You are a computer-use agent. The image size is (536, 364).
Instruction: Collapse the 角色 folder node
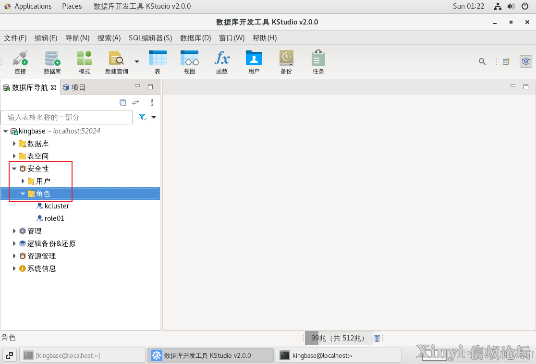[23, 194]
